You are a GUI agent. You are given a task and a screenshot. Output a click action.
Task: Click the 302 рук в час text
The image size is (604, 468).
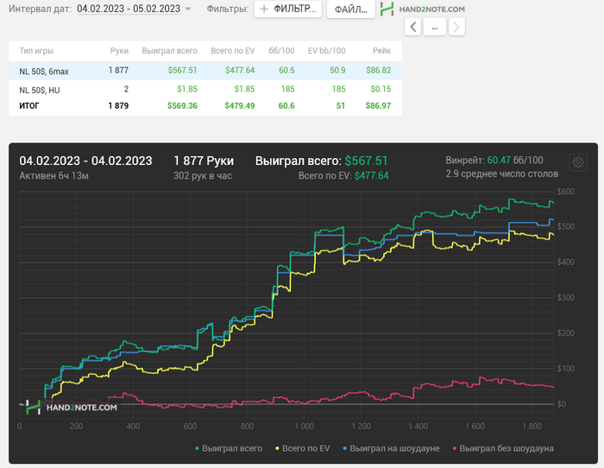click(x=203, y=176)
